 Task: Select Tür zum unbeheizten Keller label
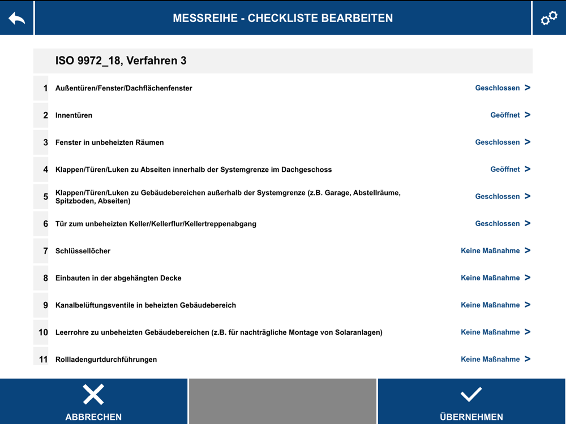tap(156, 224)
